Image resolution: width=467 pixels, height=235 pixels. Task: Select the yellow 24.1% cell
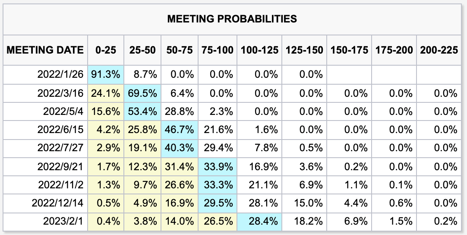(105, 93)
